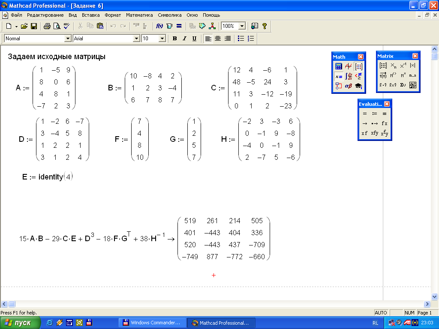
Task: Click the vector sum Σv icon
Action: pyautogui.click(x=403, y=85)
